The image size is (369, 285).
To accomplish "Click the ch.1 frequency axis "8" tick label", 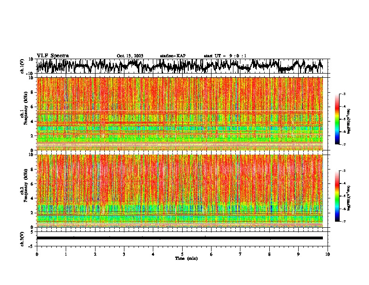I will [x=32, y=92].
